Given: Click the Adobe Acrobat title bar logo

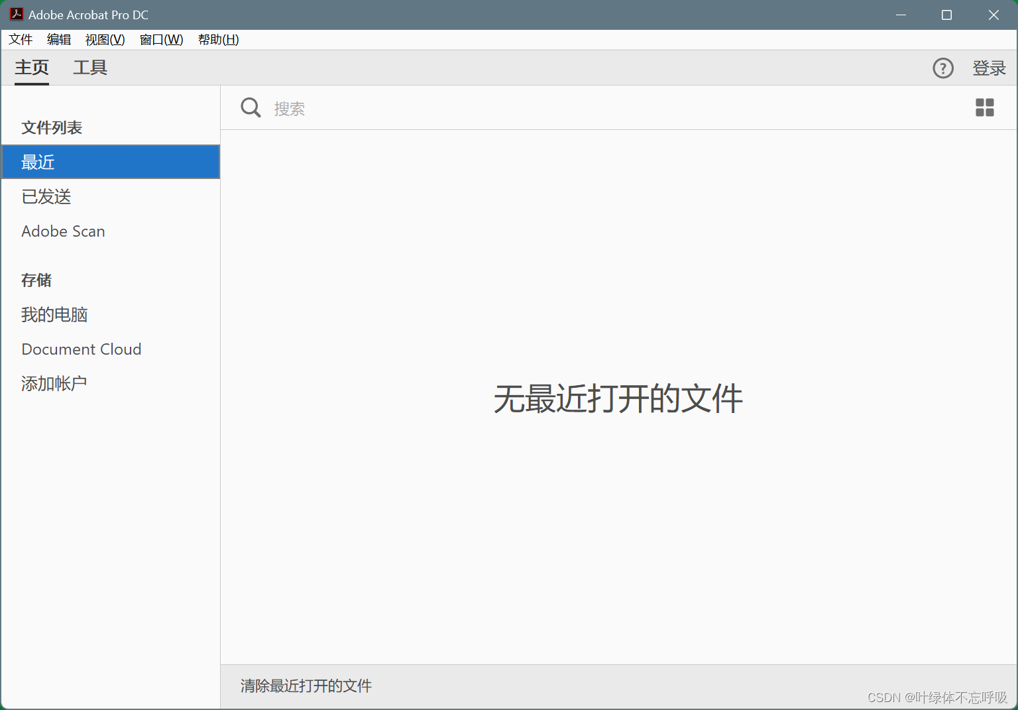Looking at the screenshot, I should 17,14.
